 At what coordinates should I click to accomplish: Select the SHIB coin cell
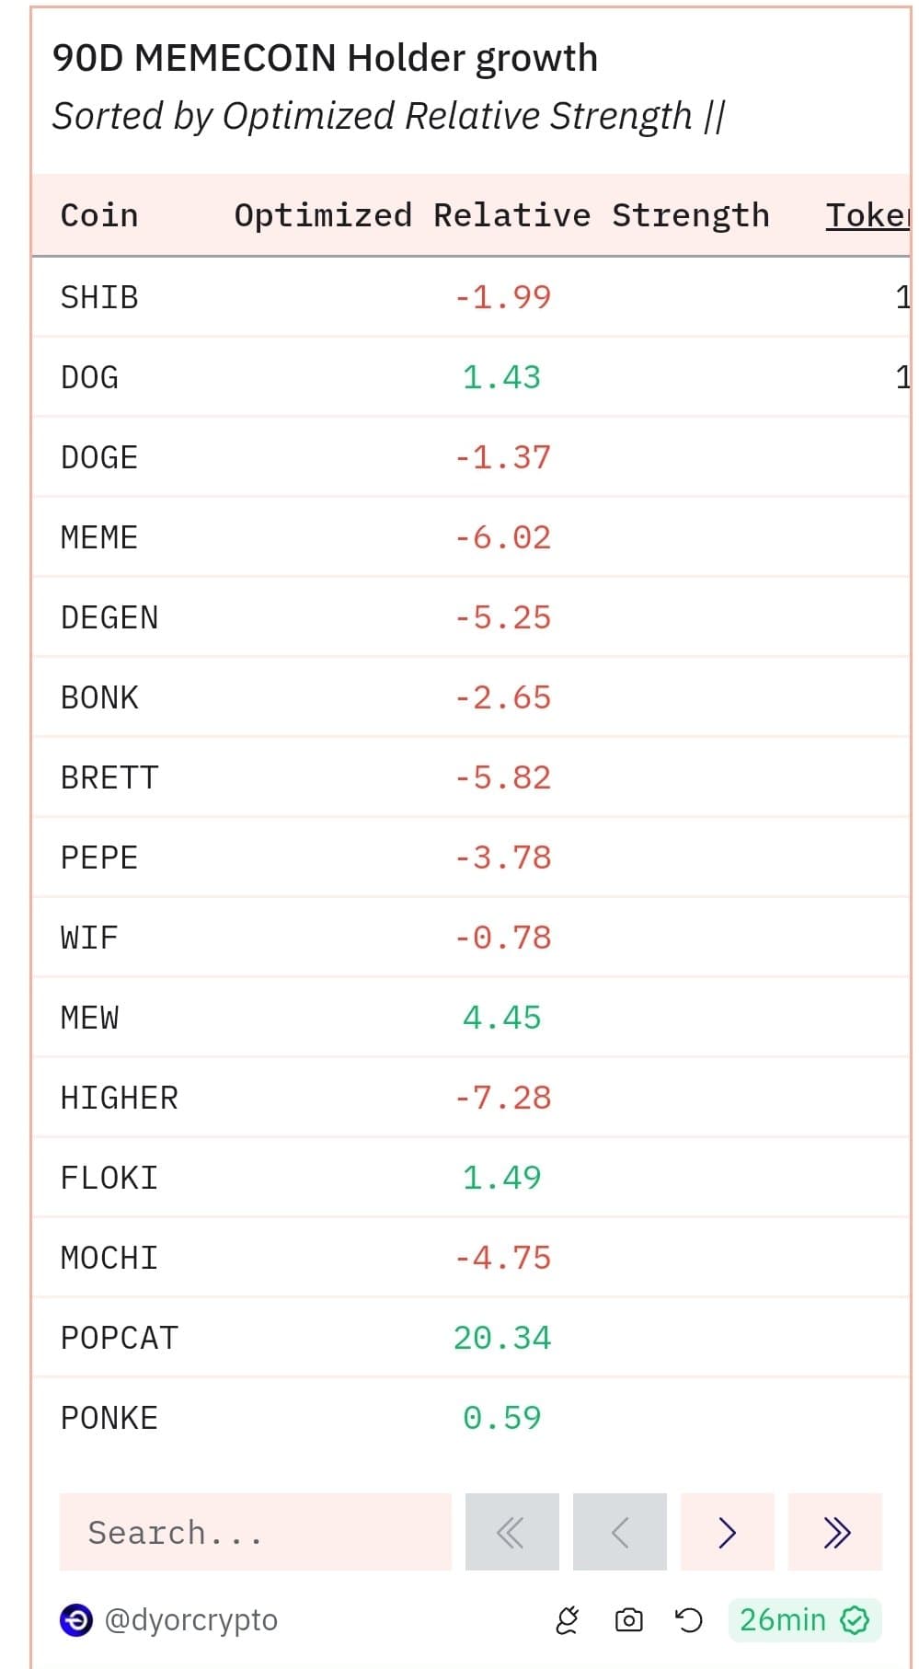pyautogui.click(x=99, y=297)
